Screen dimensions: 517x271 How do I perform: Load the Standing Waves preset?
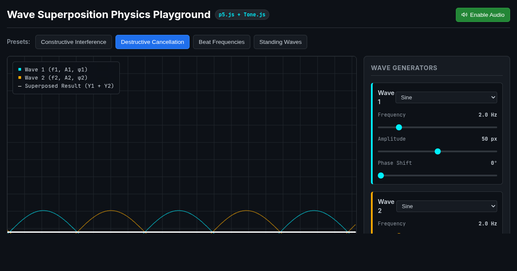pos(280,42)
